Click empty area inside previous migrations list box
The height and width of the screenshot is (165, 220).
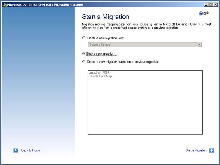(145, 110)
